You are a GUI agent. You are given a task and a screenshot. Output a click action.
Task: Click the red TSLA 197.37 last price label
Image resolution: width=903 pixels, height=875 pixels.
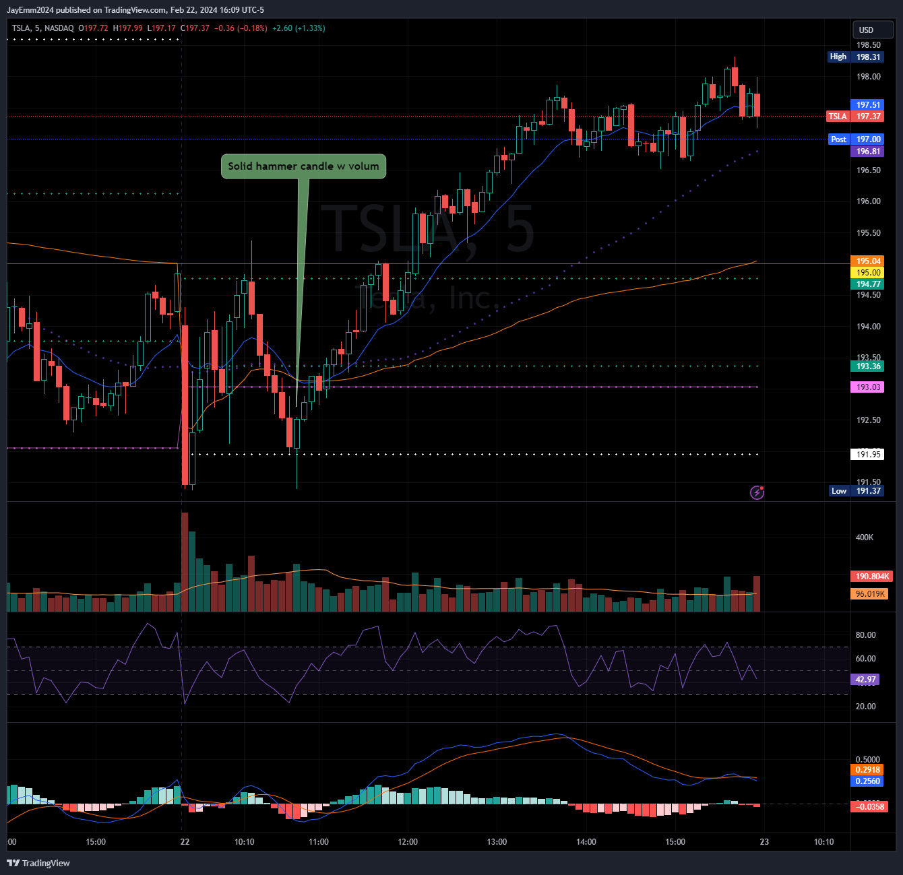click(854, 117)
